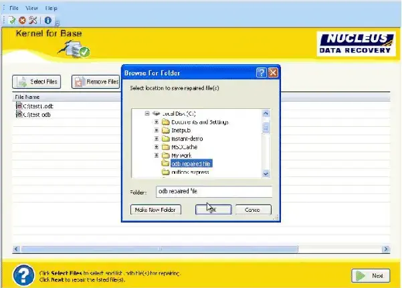Screen dimensions: 402x288
Task: Click the folder tree scroll down arrow
Action: pos(266,174)
